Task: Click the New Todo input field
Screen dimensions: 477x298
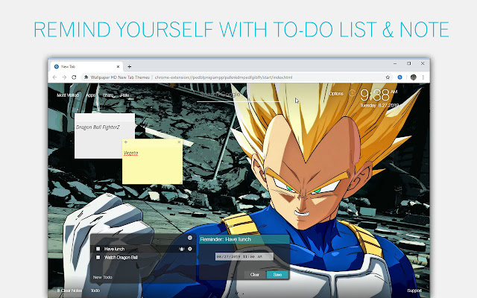Action: click(x=143, y=277)
